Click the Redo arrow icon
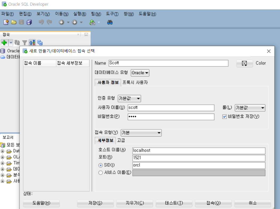Viewport: 280px width, 209px height. (x=49, y=22)
